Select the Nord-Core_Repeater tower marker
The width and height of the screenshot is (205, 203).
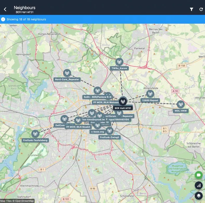[x=67, y=73]
